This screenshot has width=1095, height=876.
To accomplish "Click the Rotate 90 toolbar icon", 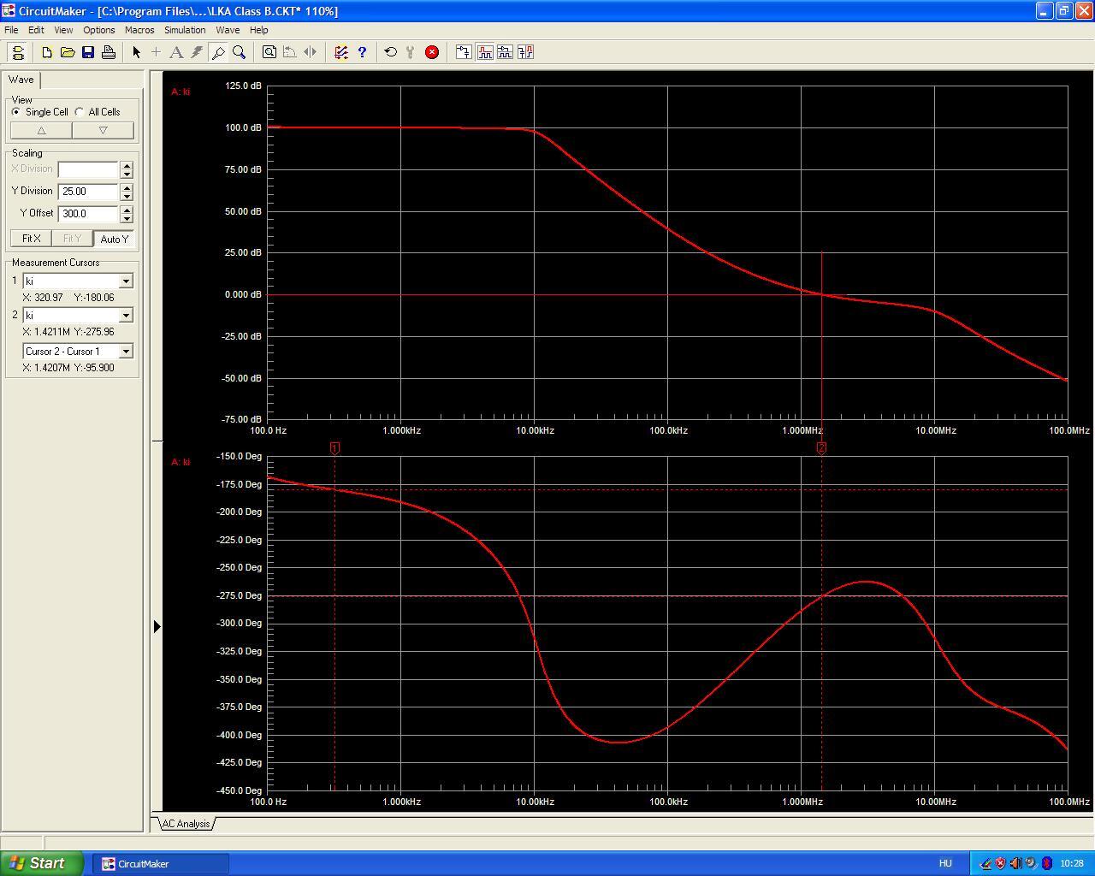I will point(290,52).
